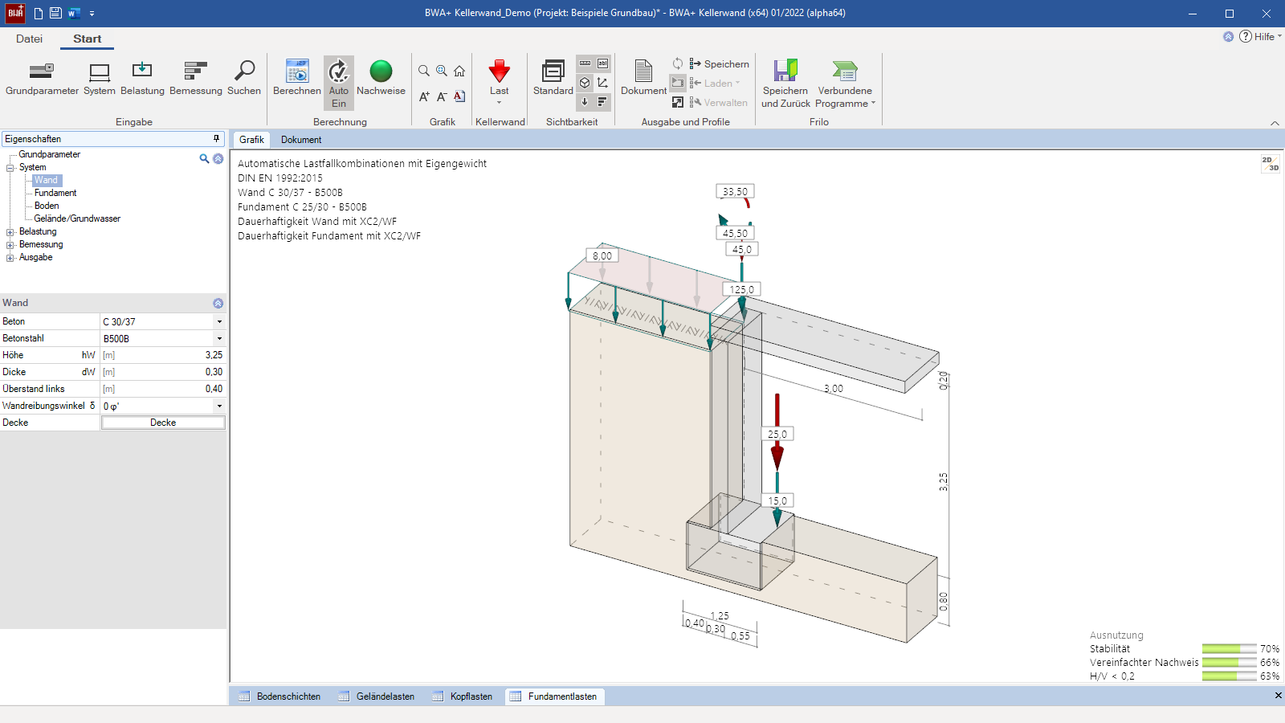1285x723 pixels.
Task: Toggle the result bars visibility icon
Action: (602, 102)
